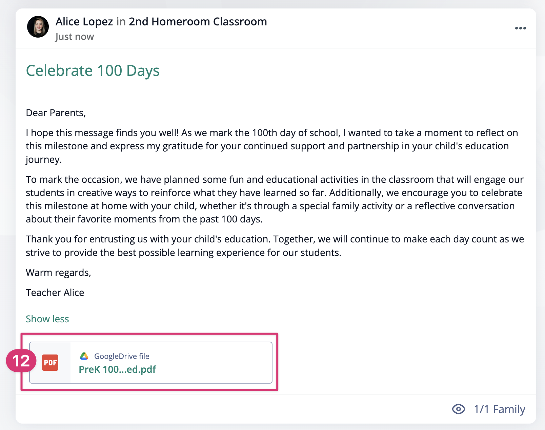Open the 2nd Homeroom Classroom link

[x=198, y=22]
